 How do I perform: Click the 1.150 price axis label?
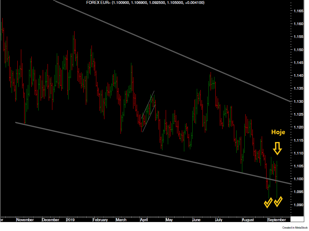coord(299,50)
